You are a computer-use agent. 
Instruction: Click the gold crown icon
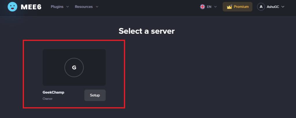point(230,7)
